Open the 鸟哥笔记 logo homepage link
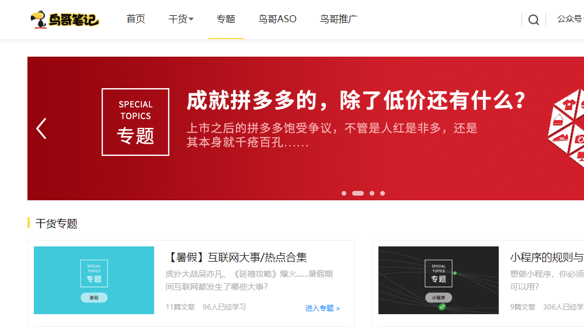 65,19
